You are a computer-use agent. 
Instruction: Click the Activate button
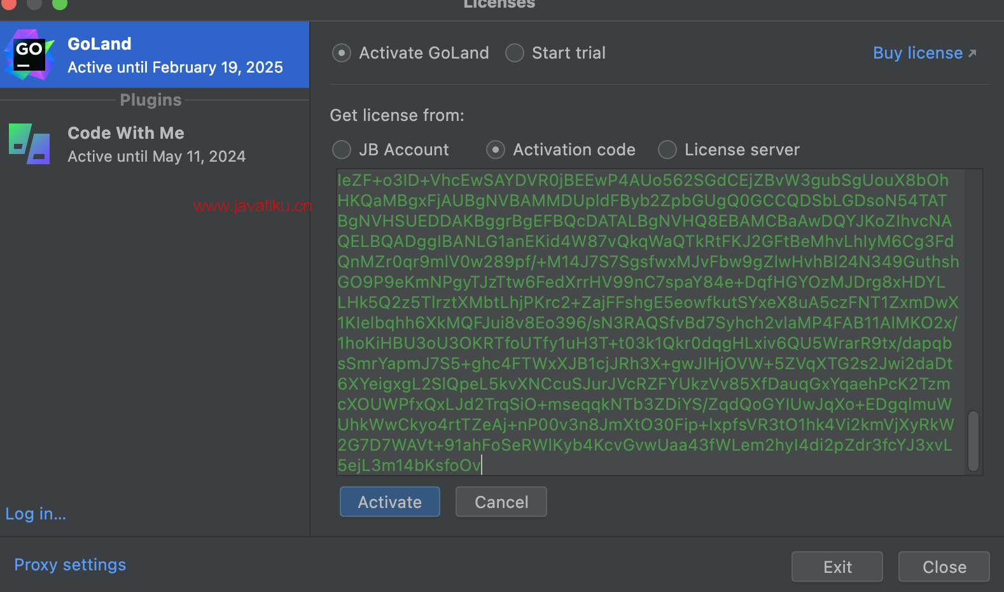coord(390,502)
